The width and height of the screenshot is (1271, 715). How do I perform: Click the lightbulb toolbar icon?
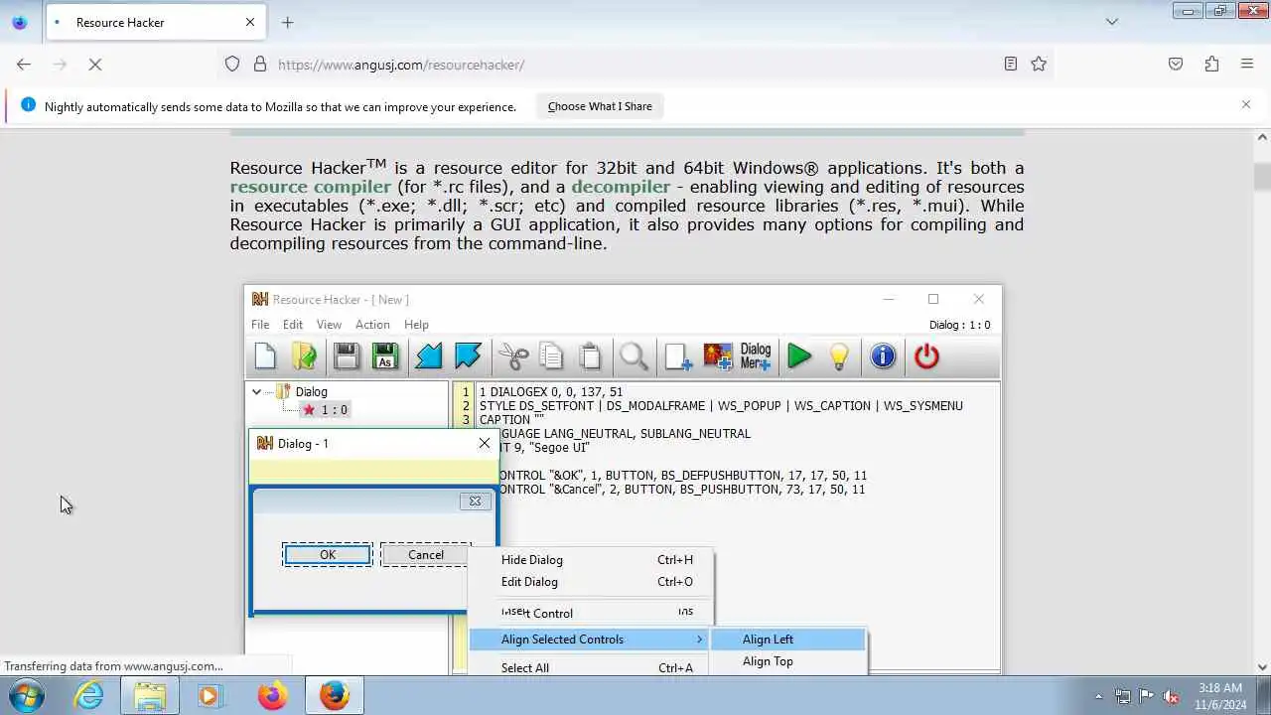point(839,357)
